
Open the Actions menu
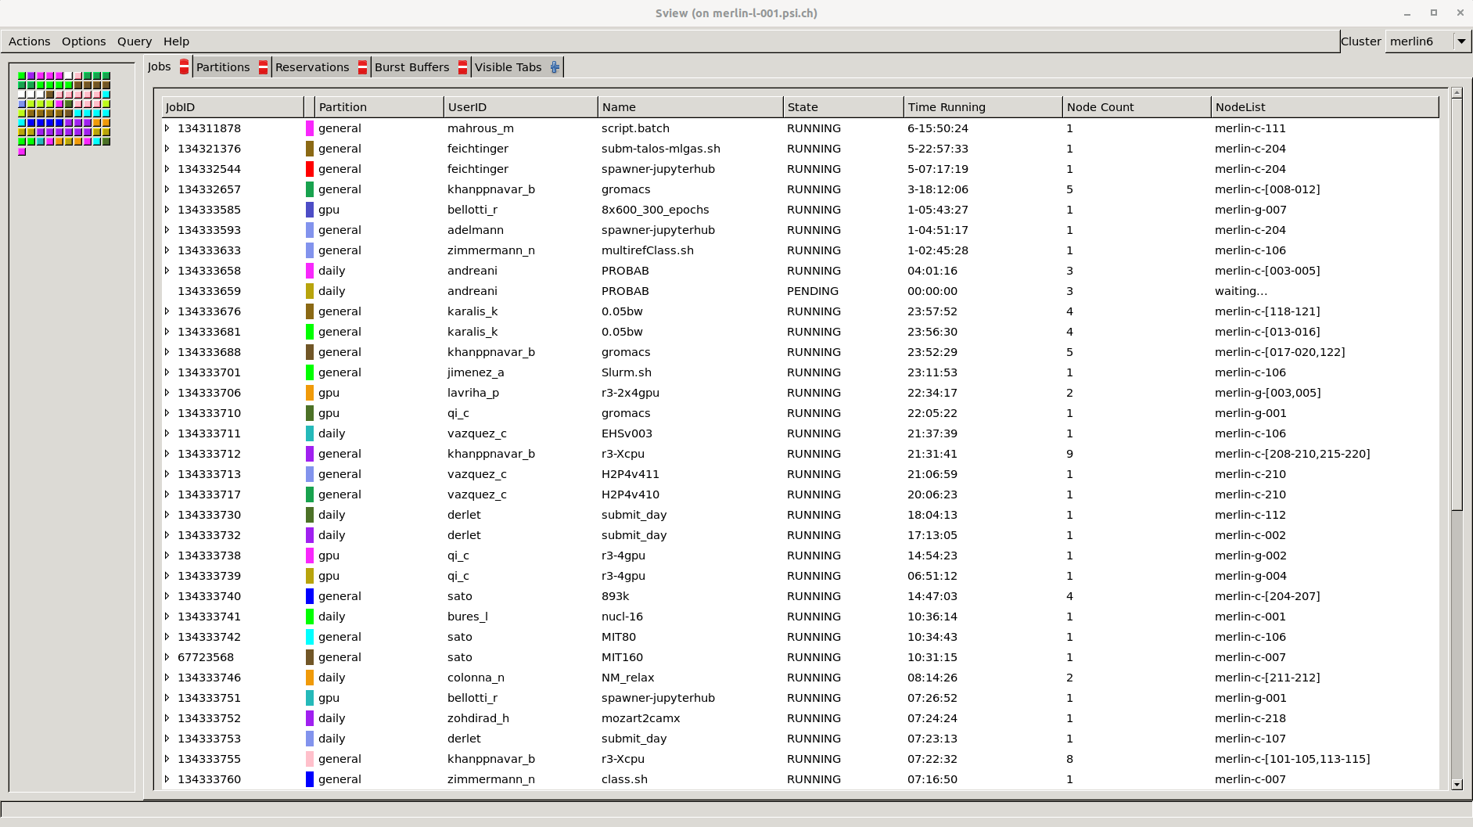pos(29,41)
